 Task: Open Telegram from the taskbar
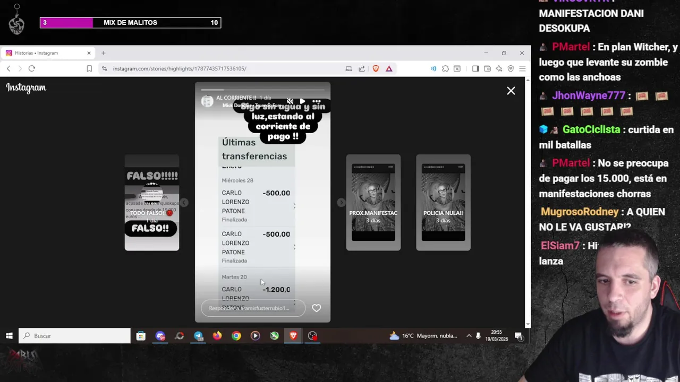(x=198, y=336)
